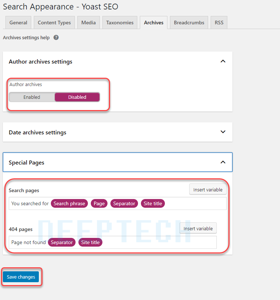Image resolution: width=280 pixels, height=300 pixels.
Task: Open the Archives settings help question icon
Action: coord(56,37)
